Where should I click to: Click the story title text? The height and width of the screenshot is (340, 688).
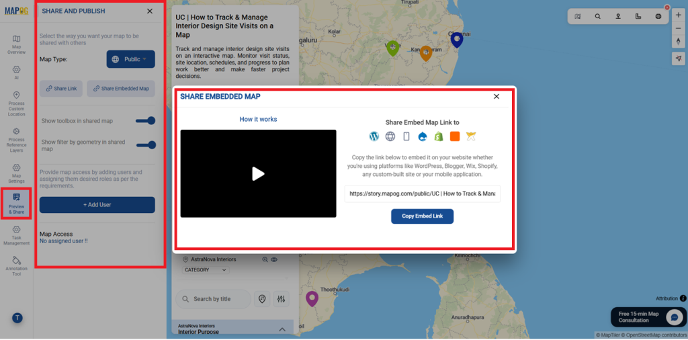coord(224,26)
